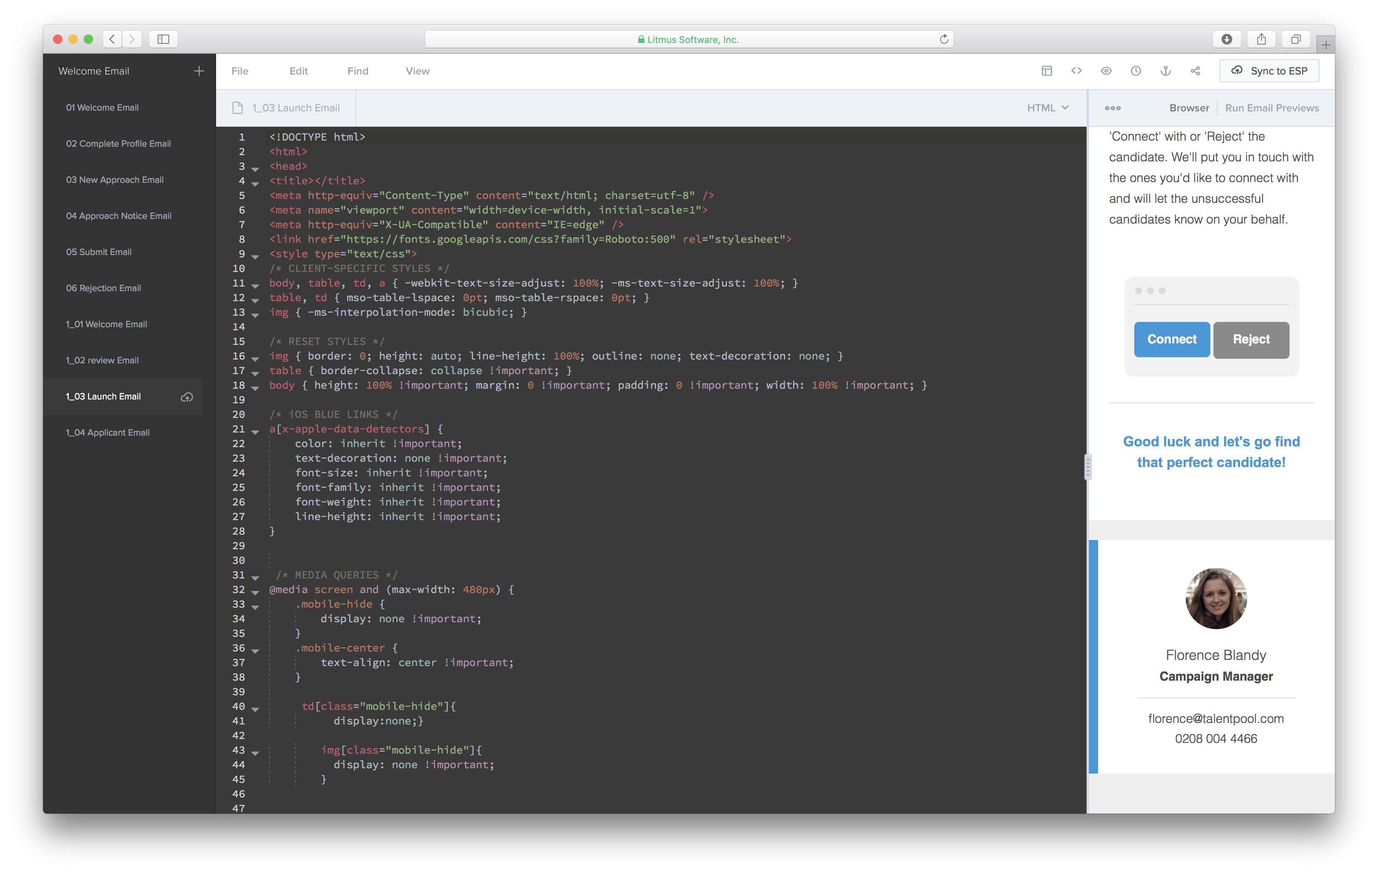The height and width of the screenshot is (875, 1378).
Task: Open the View menu
Action: click(x=417, y=71)
